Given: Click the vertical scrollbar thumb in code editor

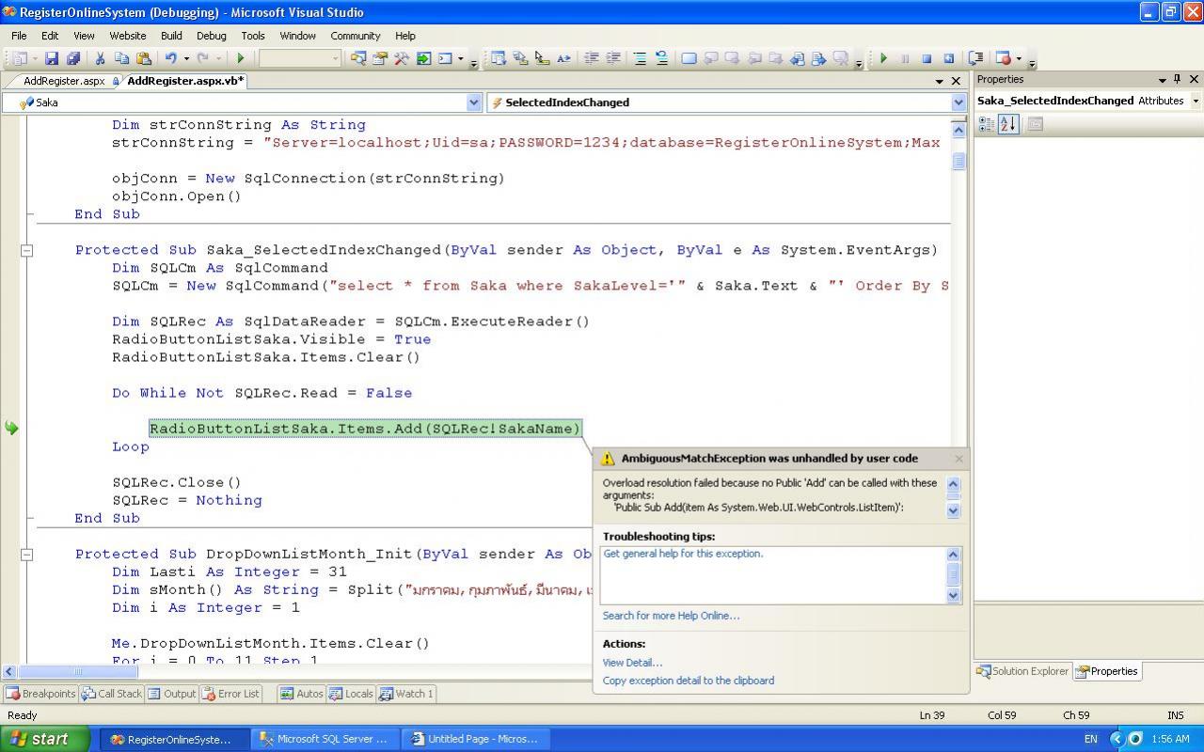Looking at the screenshot, I should click(x=959, y=162).
